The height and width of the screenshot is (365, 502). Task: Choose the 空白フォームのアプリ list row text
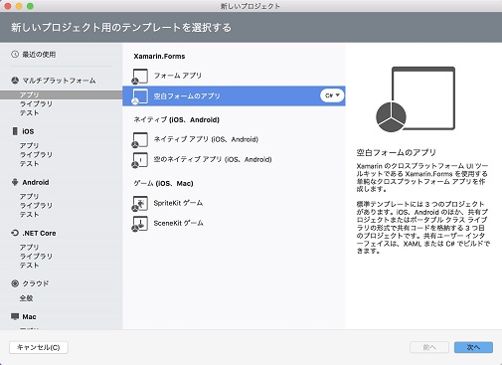pyautogui.click(x=187, y=96)
